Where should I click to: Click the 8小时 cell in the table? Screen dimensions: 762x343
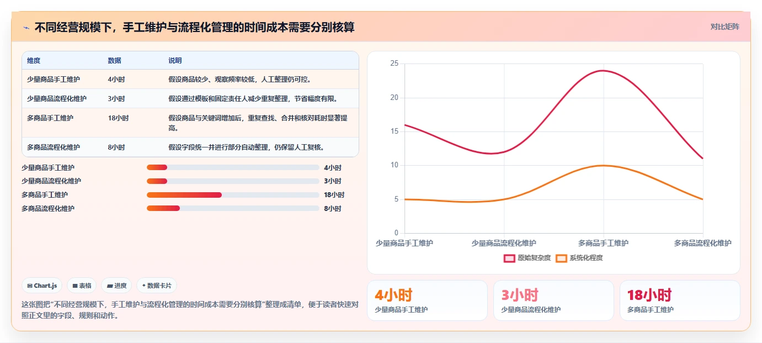[x=116, y=147]
